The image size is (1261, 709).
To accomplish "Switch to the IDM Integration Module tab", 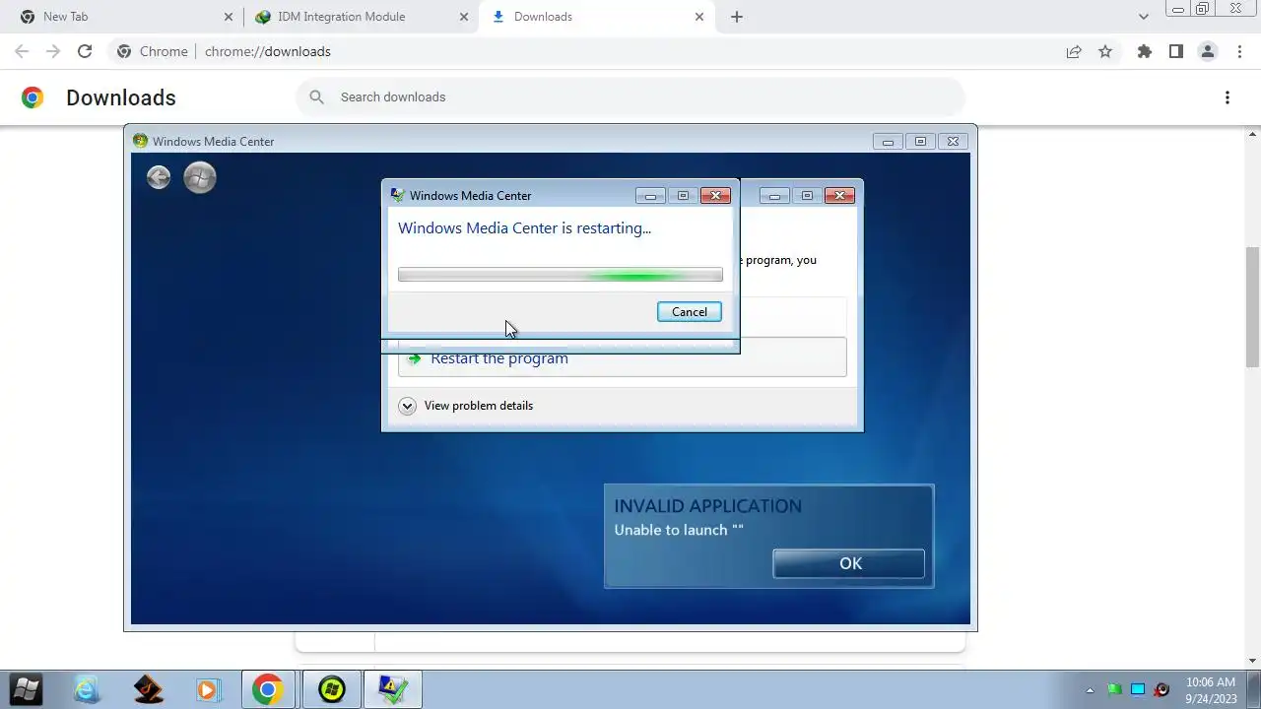I will click(x=362, y=17).
